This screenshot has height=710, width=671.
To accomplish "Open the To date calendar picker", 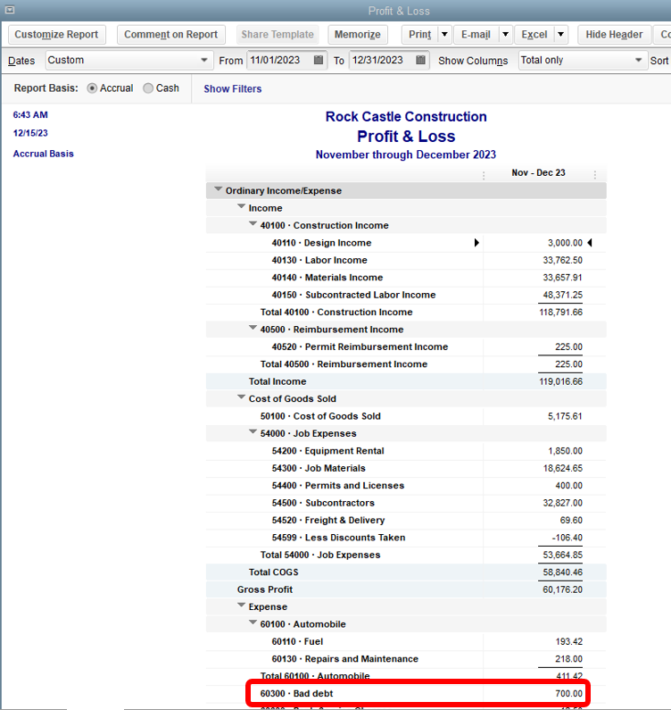I will (x=421, y=60).
